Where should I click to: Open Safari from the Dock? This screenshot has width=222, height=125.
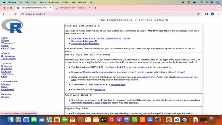(x=26, y=120)
